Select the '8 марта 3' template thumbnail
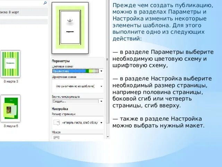Screen dimensions: 222x167 11,64
